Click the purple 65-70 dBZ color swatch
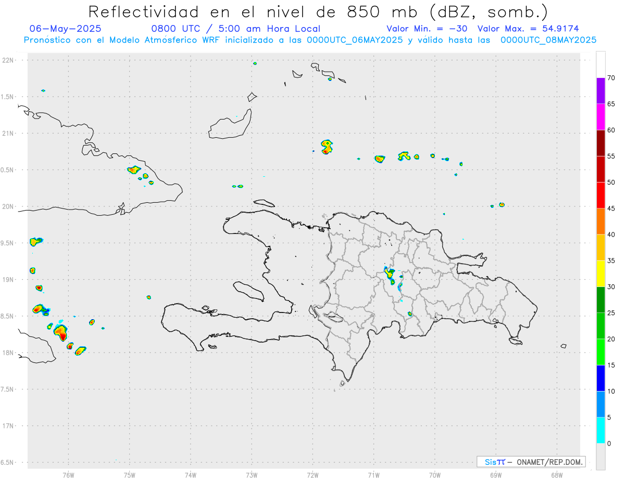The height and width of the screenshot is (482, 625). click(601, 91)
